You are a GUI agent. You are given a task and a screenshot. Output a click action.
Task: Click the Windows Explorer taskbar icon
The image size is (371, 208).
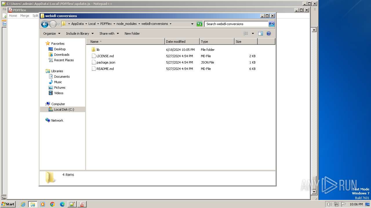(33, 204)
